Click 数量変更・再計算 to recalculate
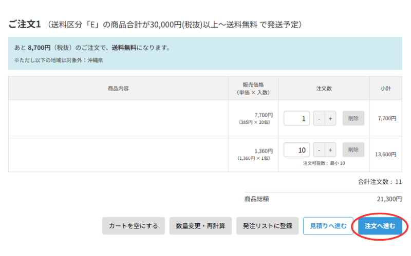 (x=200, y=226)
